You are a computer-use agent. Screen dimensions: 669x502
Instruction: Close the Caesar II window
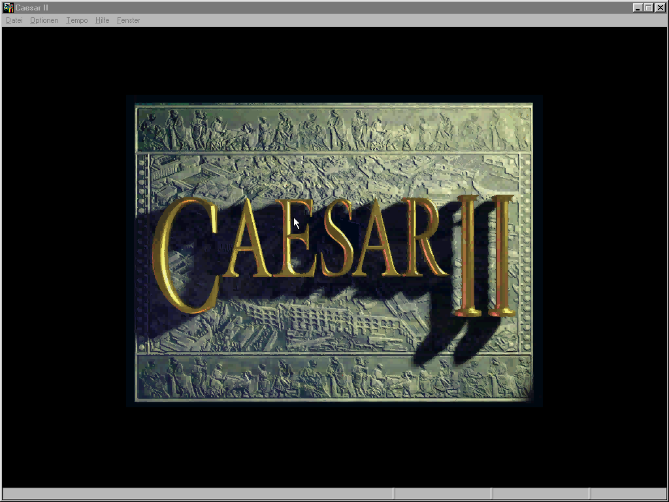click(x=661, y=8)
